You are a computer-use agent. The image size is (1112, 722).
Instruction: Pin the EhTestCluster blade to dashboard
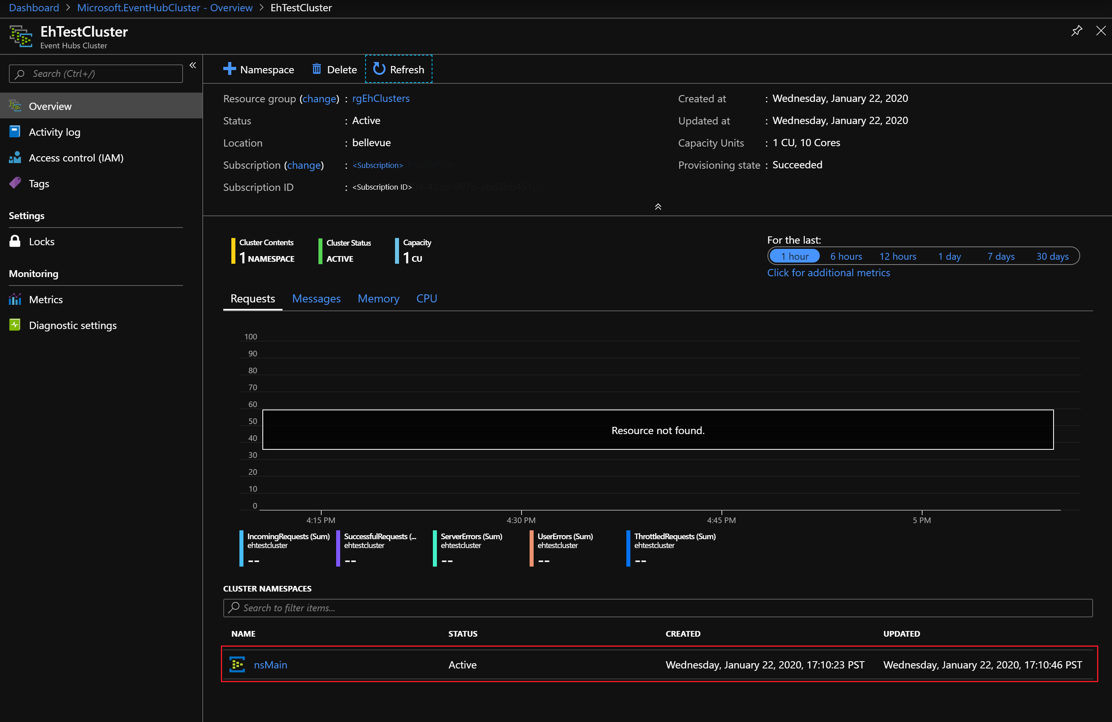coord(1077,31)
